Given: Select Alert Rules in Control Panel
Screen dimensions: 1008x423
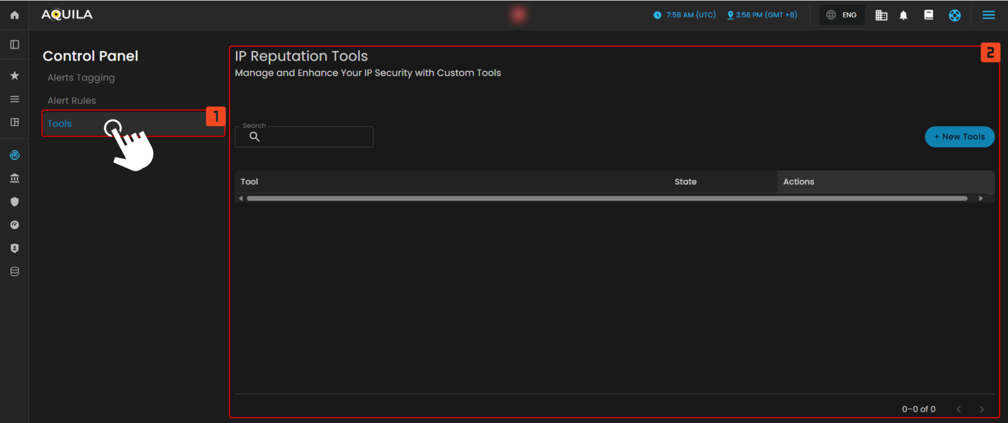Looking at the screenshot, I should click(x=71, y=101).
